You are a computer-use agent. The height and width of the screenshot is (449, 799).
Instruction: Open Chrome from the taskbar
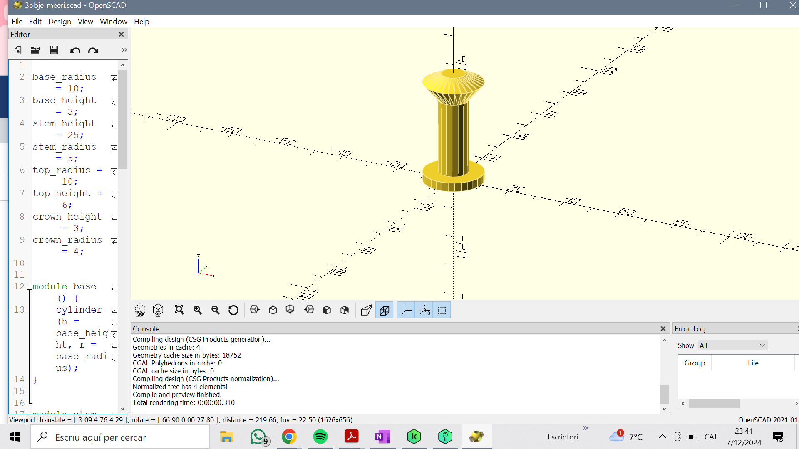(x=289, y=437)
